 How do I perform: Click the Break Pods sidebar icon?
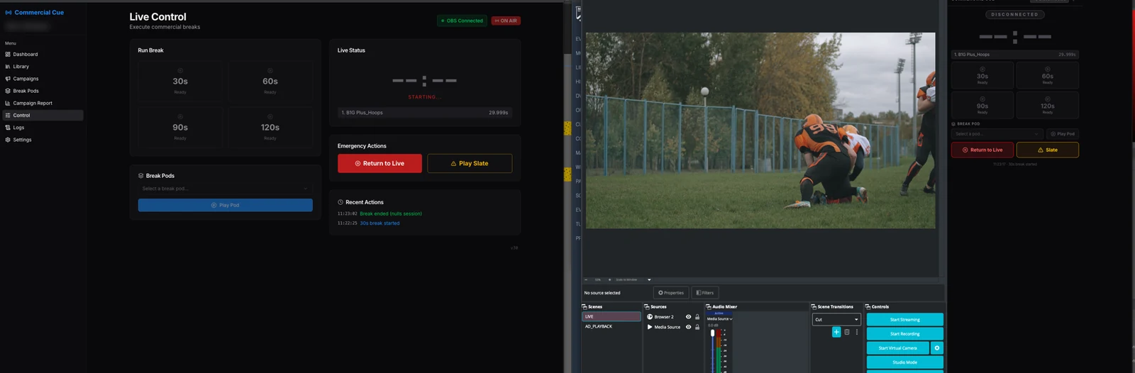[8, 91]
